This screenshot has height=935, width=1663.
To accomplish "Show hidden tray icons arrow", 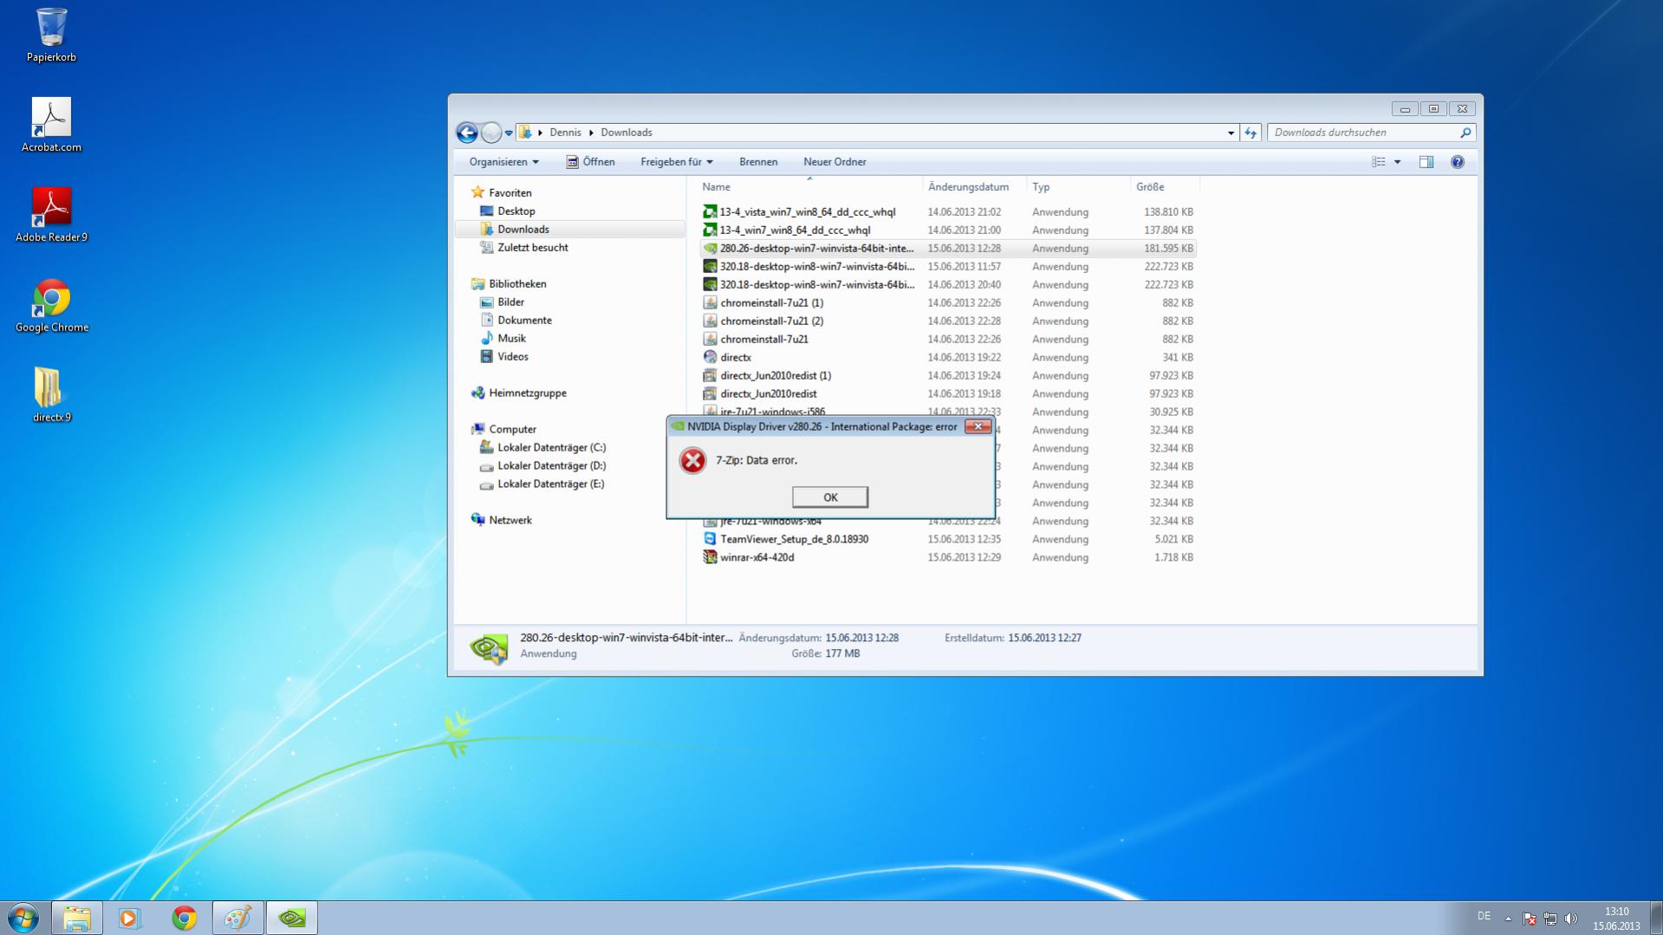I will 1508,918.
